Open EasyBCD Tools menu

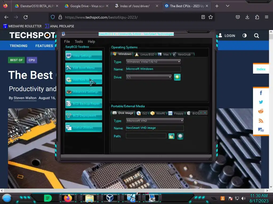click(79, 41)
